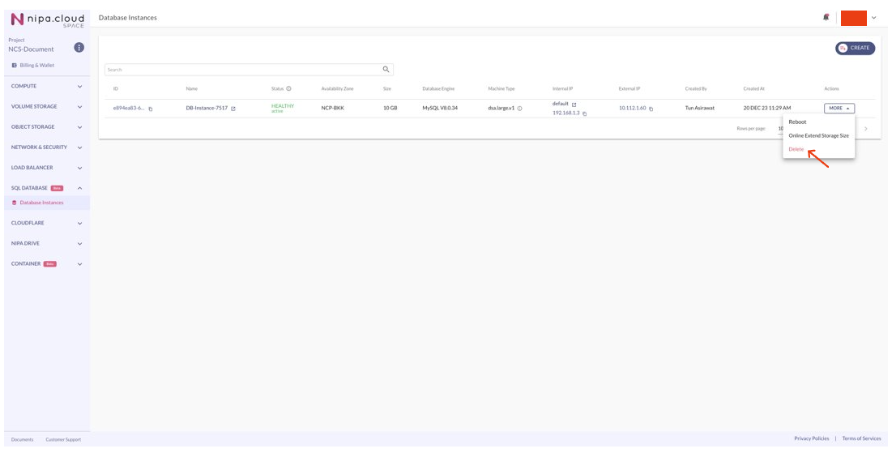The image size is (892, 453).
Task: Collapse the SQL DATABASE section
Action: [79, 188]
